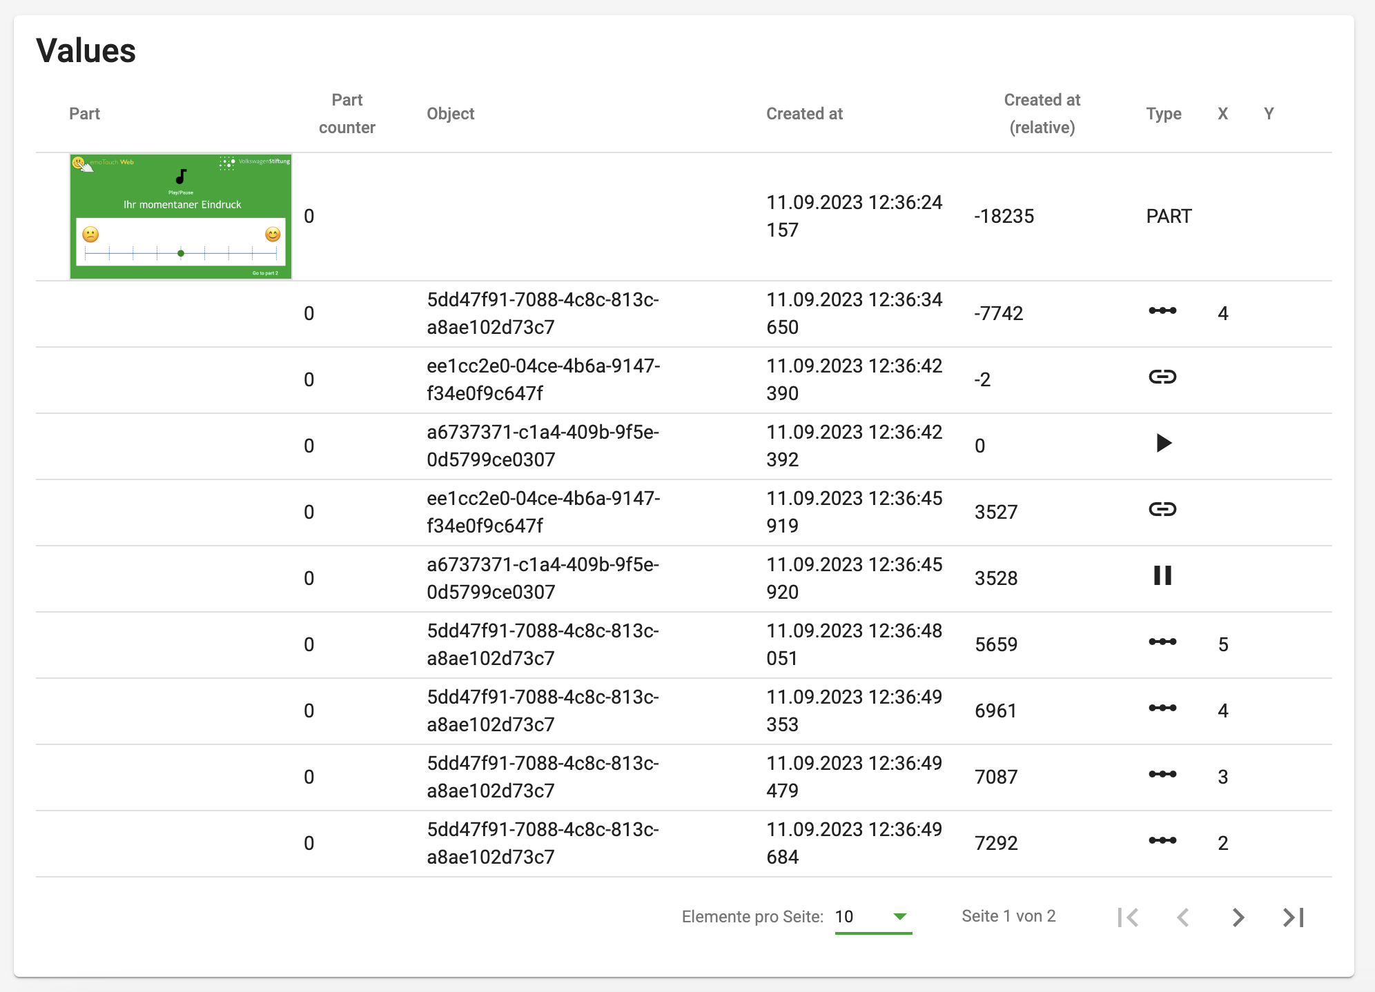Viewport: 1375px width, 992px height.
Task: Click object ID ee1cc2e0 in the -2 row
Action: click(x=543, y=380)
